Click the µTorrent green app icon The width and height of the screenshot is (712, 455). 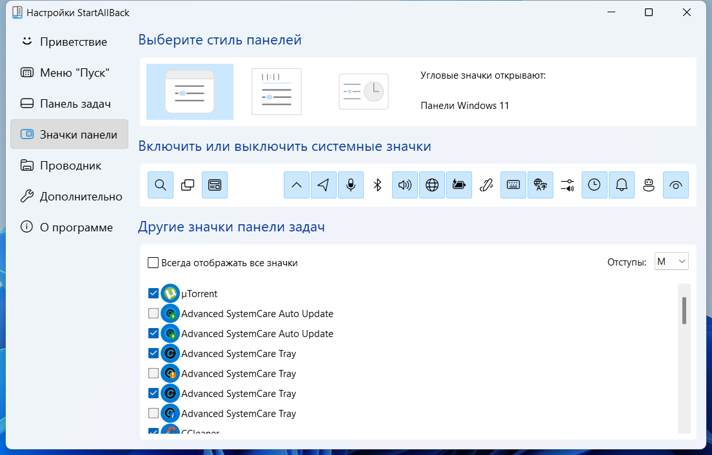[170, 293]
